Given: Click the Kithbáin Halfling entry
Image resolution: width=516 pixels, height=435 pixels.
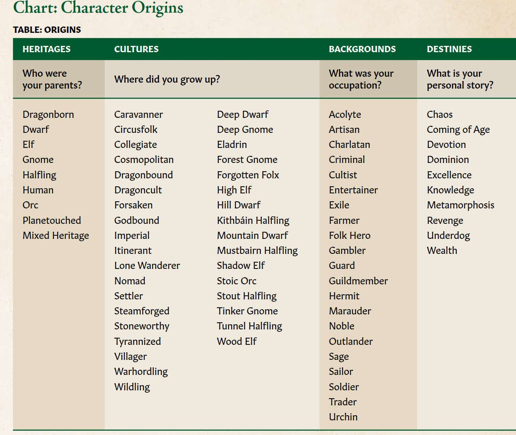Looking at the screenshot, I should (x=253, y=221).
